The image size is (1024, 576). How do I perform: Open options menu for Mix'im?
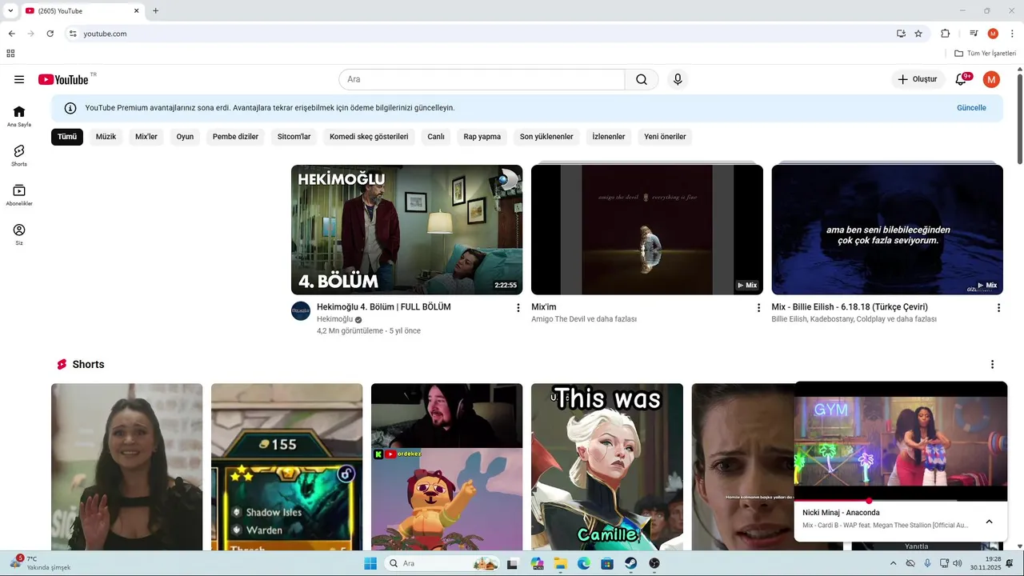pos(759,308)
